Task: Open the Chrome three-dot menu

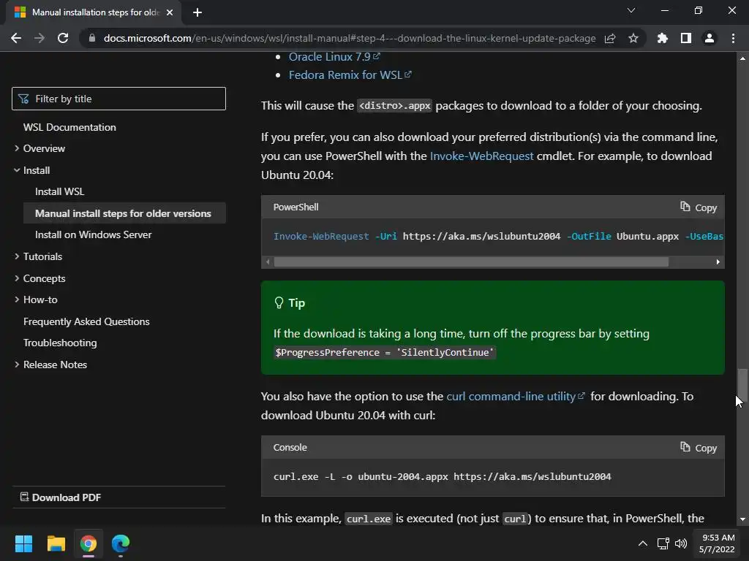Action: 733,38
